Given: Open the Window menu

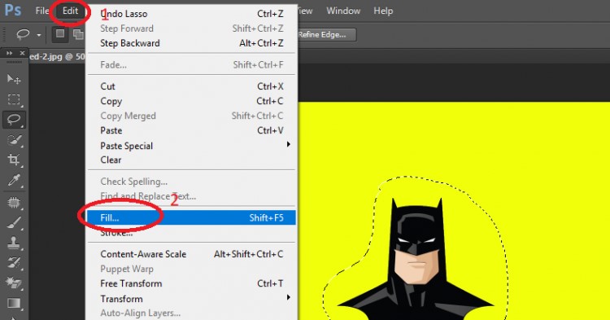Looking at the screenshot, I should pos(343,11).
